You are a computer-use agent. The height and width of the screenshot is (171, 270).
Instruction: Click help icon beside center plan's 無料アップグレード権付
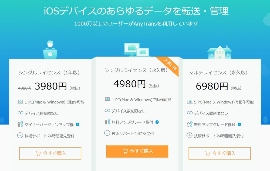tap(157, 122)
